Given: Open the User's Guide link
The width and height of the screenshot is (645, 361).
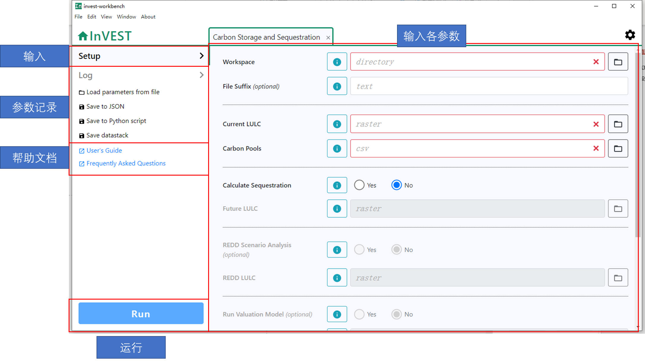Looking at the screenshot, I should point(104,150).
